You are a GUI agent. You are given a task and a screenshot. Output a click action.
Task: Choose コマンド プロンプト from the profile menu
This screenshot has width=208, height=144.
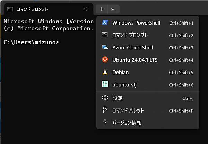(130, 35)
